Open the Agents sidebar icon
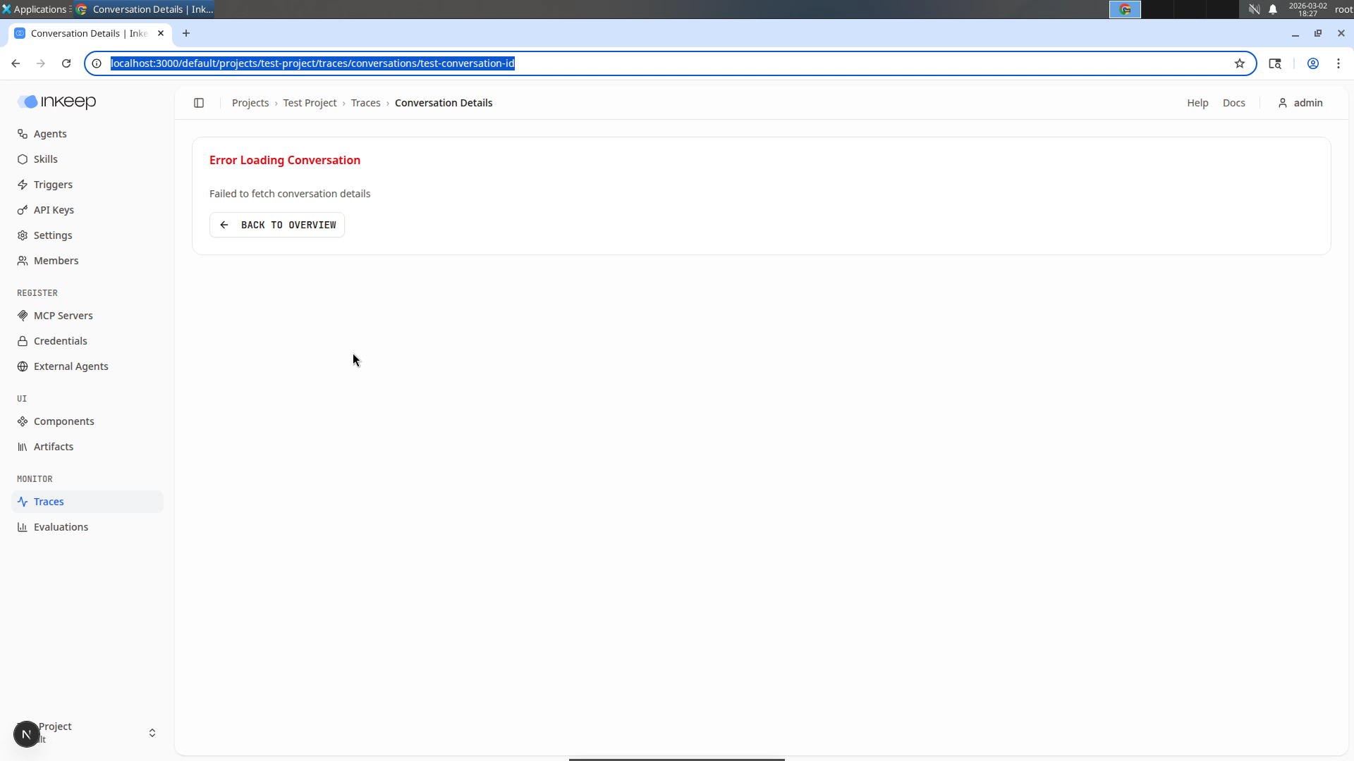This screenshot has height=761, width=1354. pos(23,134)
